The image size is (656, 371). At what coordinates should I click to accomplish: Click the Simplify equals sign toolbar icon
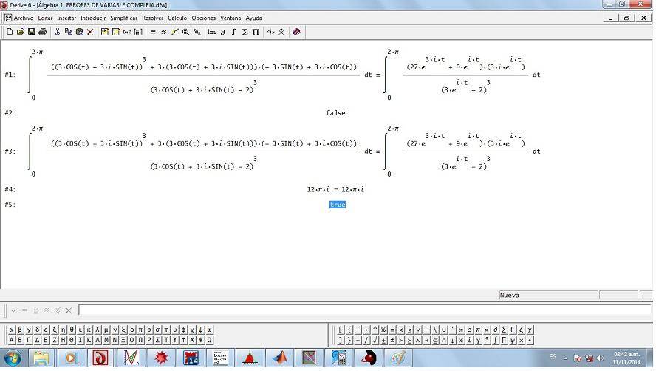pyautogui.click(x=153, y=32)
